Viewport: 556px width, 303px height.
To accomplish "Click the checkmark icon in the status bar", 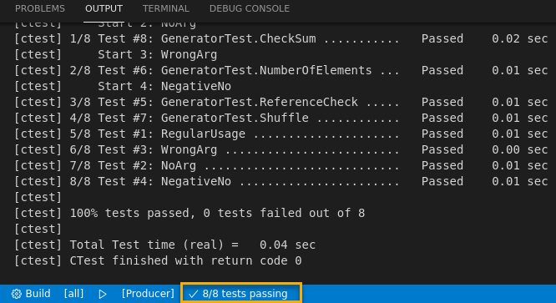I will (193, 294).
